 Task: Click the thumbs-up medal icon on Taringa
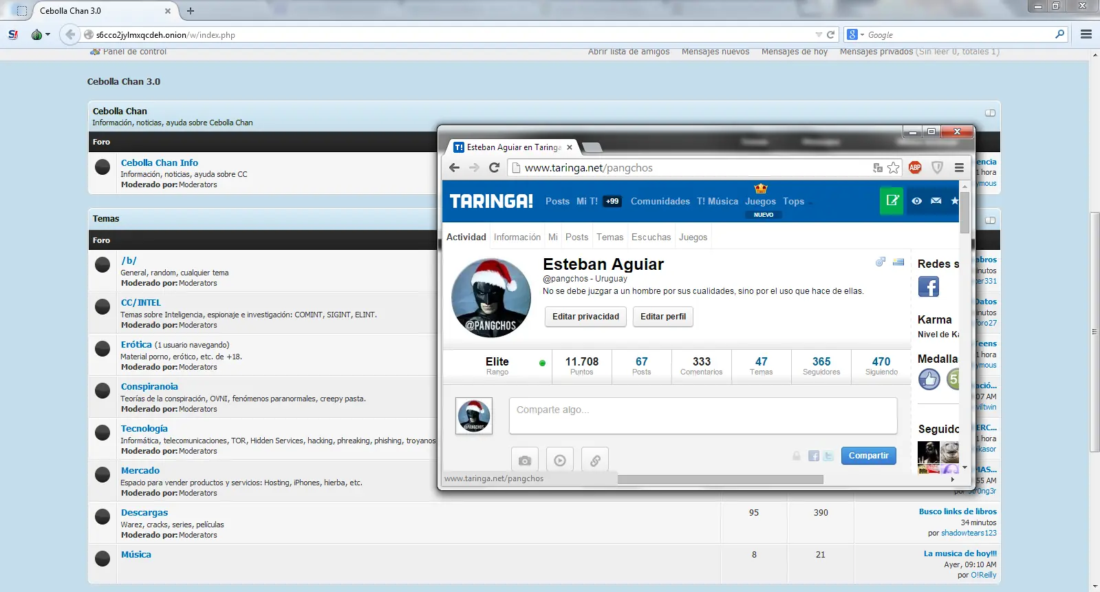[929, 379]
